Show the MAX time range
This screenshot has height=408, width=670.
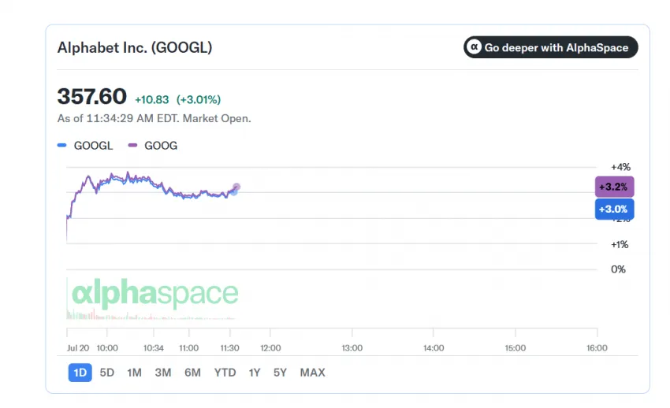(x=312, y=373)
